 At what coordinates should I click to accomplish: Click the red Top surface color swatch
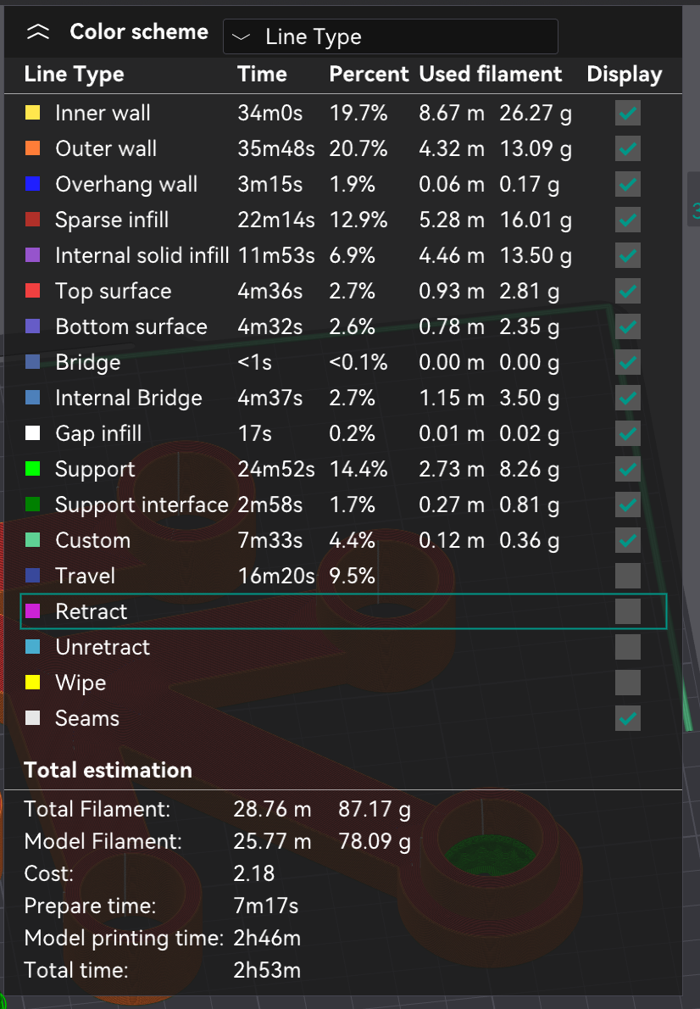pos(34,290)
